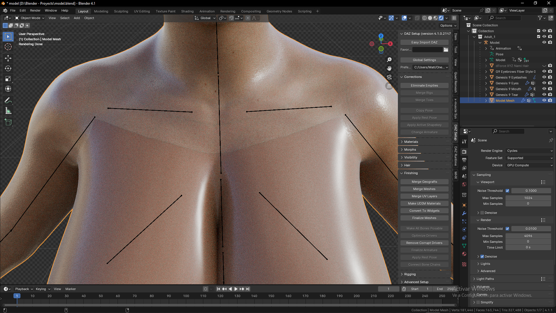Toggle Viewport Noise Threshold checkbox
Image resolution: width=556 pixels, height=313 pixels.
(507, 191)
